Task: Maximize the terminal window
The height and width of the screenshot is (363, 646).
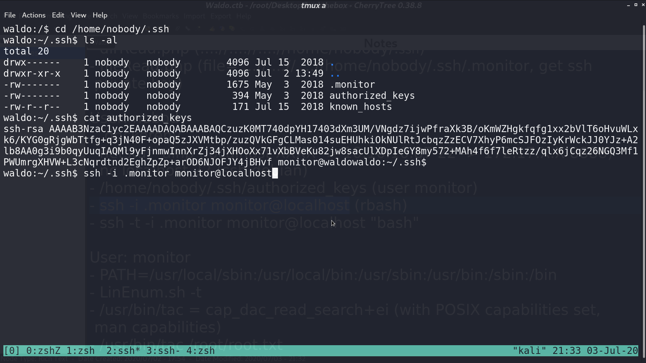Action: coord(636,5)
